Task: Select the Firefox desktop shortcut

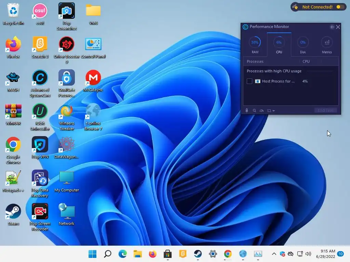Action: (13, 47)
